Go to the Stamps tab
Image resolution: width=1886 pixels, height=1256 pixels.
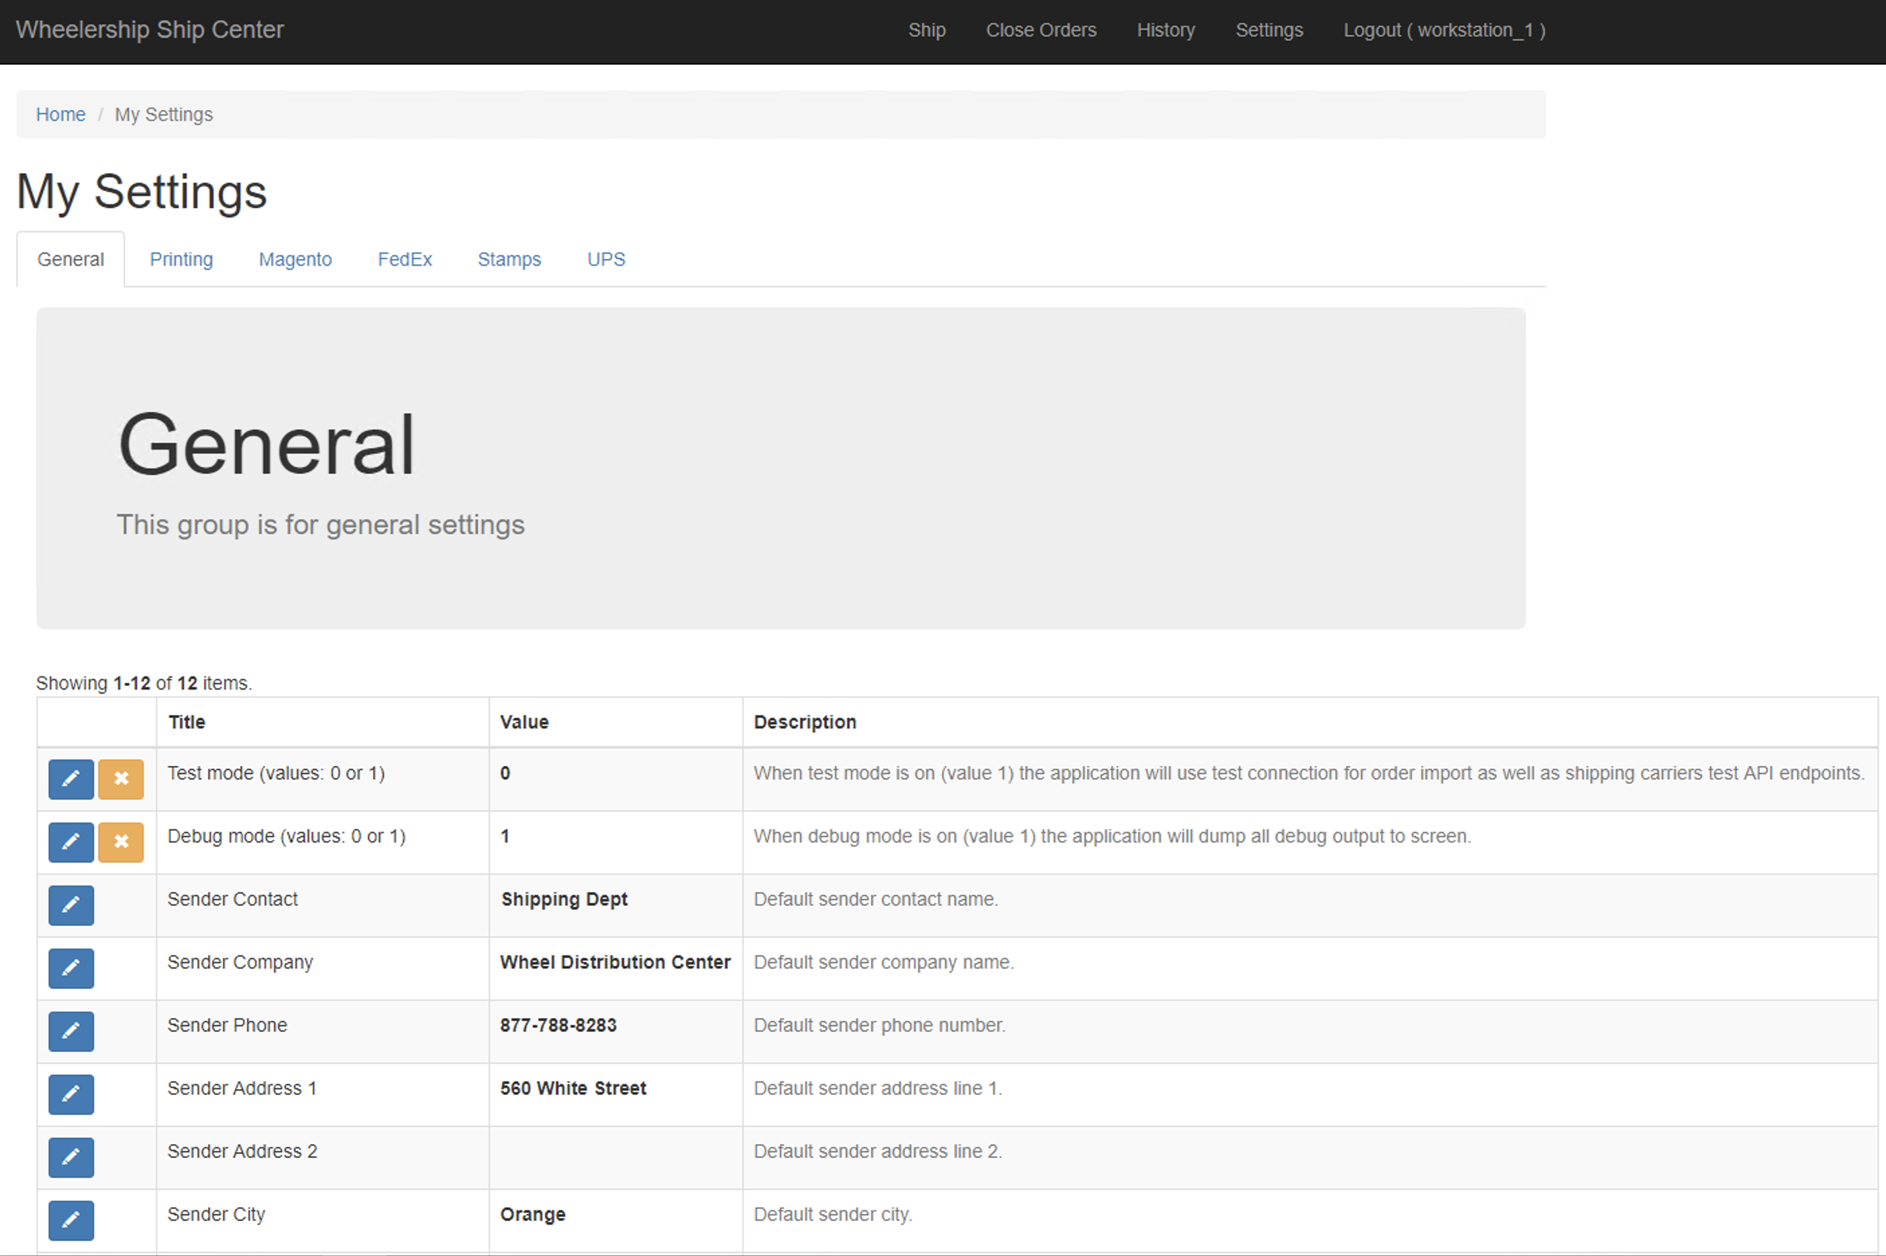click(509, 260)
